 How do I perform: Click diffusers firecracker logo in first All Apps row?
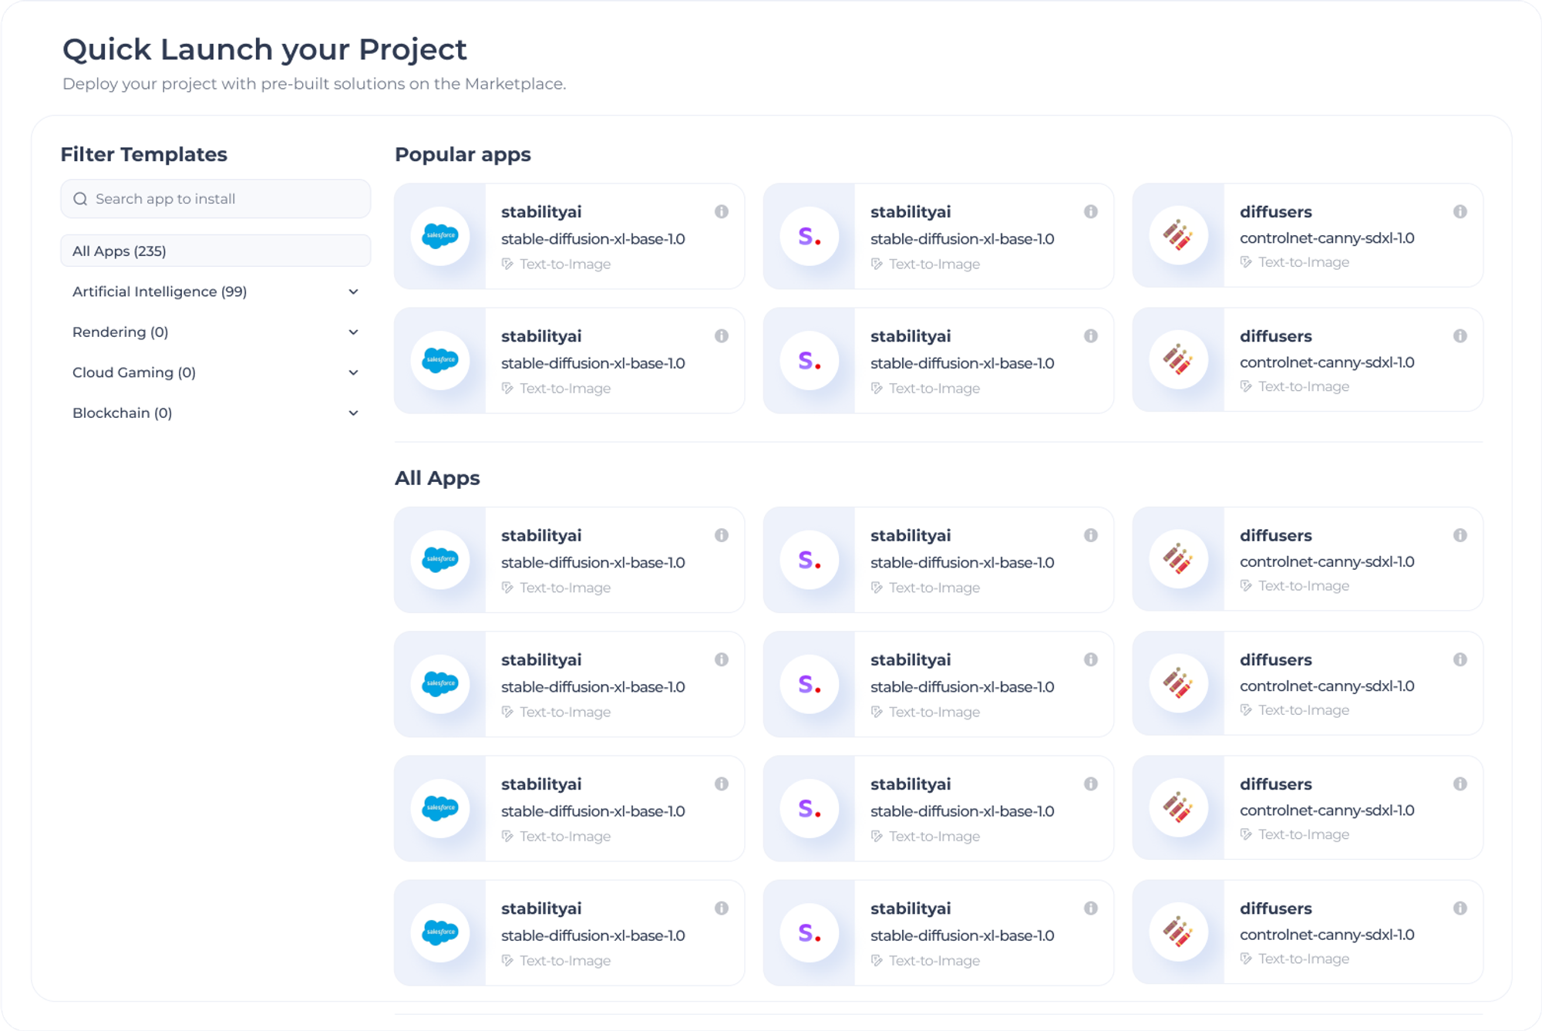[1178, 559]
